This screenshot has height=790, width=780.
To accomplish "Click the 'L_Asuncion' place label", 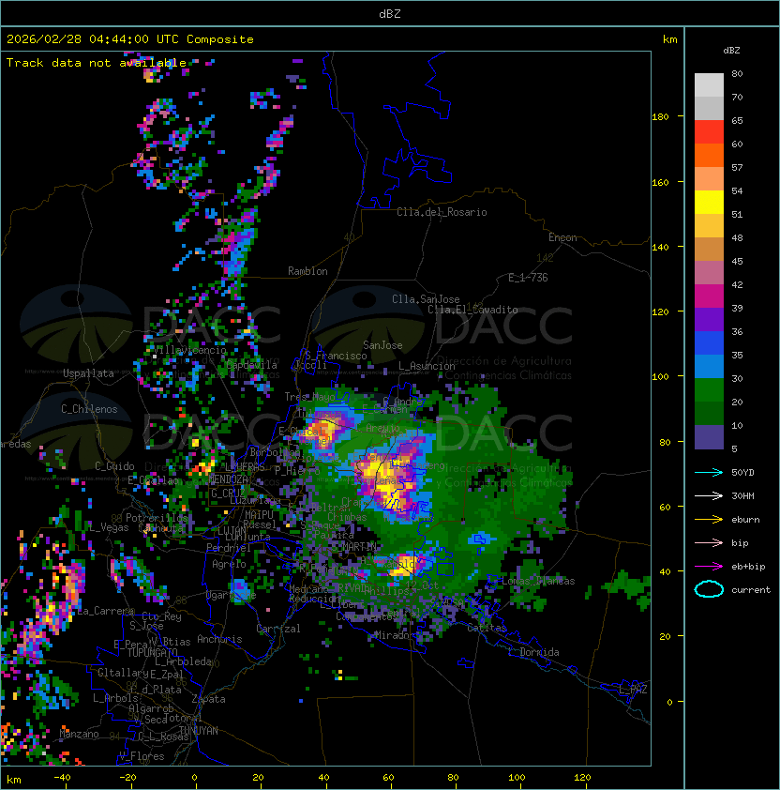I will pyautogui.click(x=427, y=366).
